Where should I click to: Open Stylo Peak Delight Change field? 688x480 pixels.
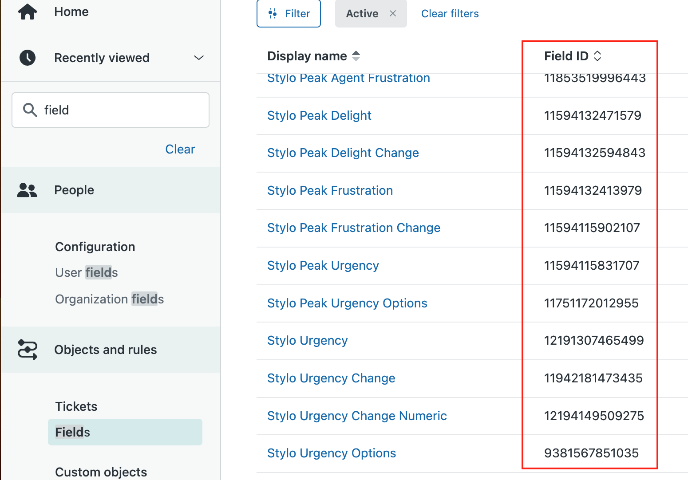point(343,153)
